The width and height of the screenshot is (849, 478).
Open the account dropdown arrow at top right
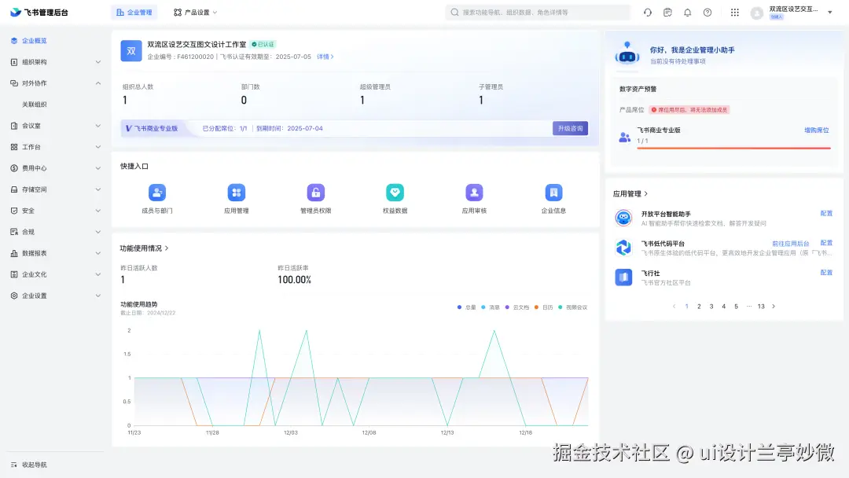click(829, 13)
